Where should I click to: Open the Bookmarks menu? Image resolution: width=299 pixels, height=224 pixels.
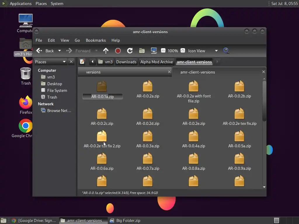click(x=95, y=40)
